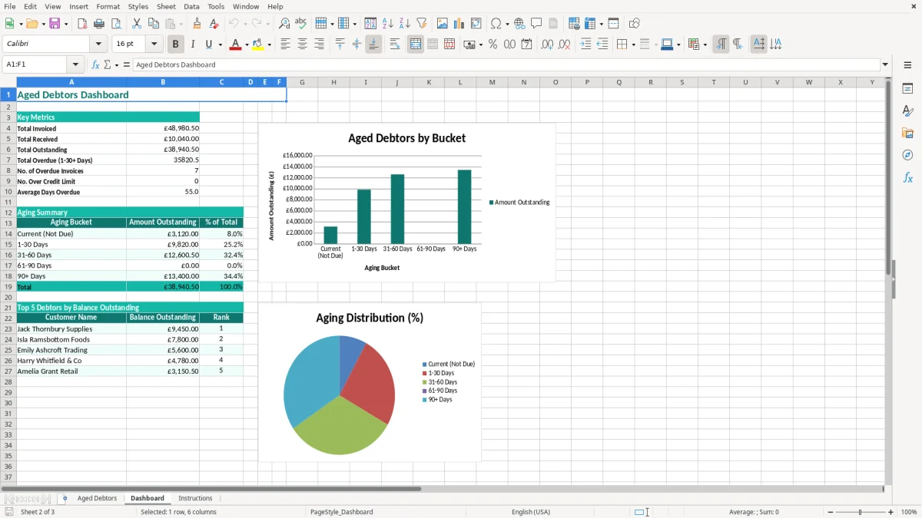Toggle Wrap Text

click(395, 45)
